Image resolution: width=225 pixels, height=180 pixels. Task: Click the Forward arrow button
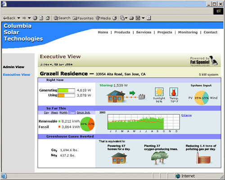coord(24,18)
